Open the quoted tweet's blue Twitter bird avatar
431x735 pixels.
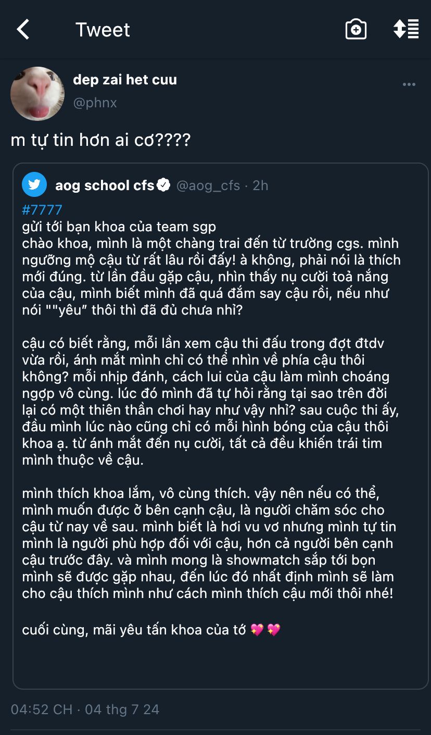pyautogui.click(x=34, y=185)
